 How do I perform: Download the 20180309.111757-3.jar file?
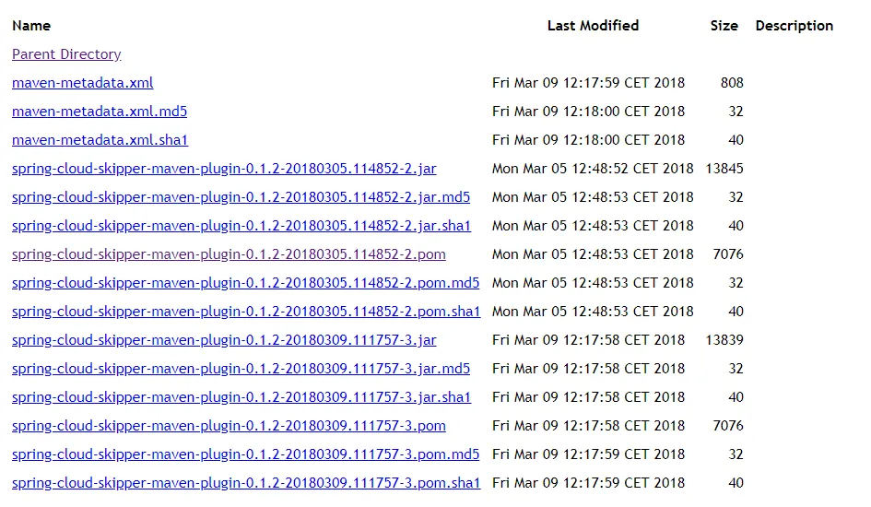pyautogui.click(x=224, y=340)
